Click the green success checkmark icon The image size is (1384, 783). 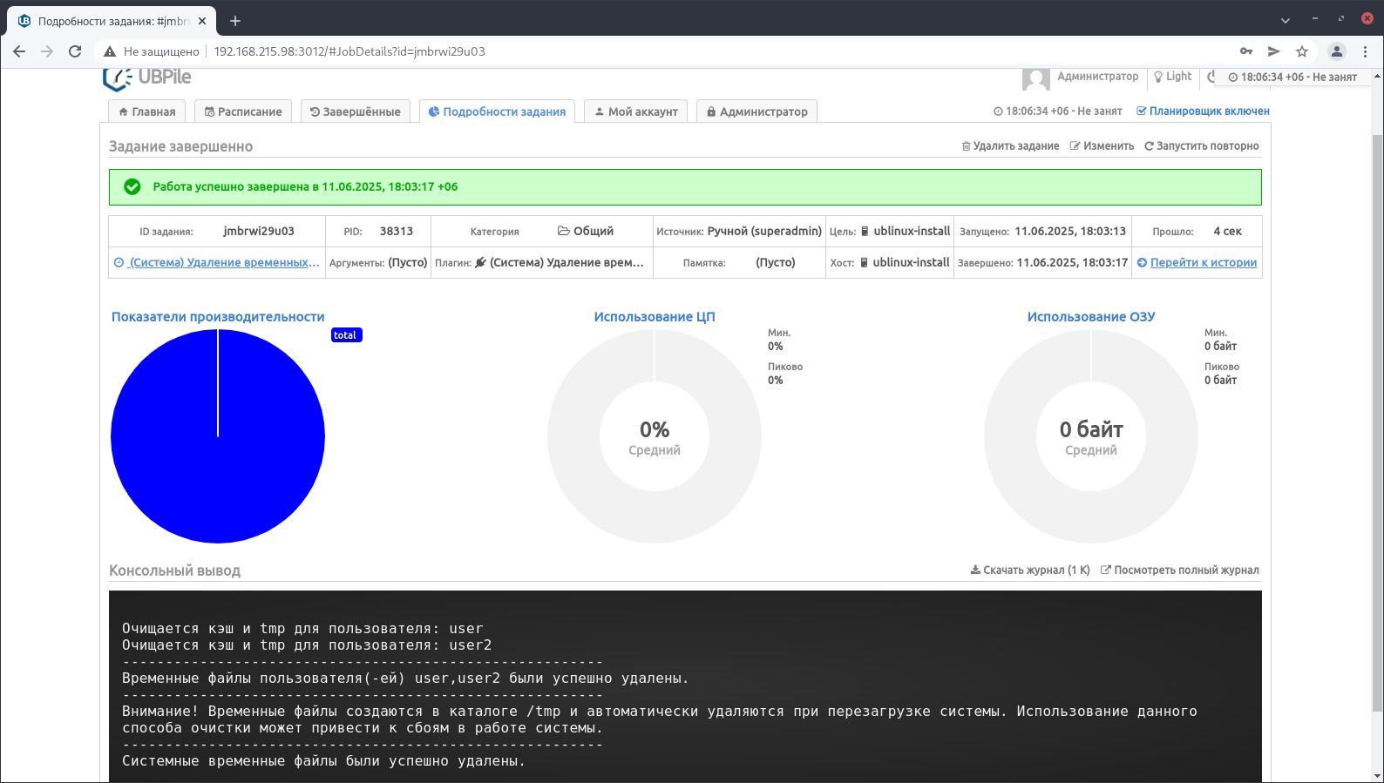[132, 186]
